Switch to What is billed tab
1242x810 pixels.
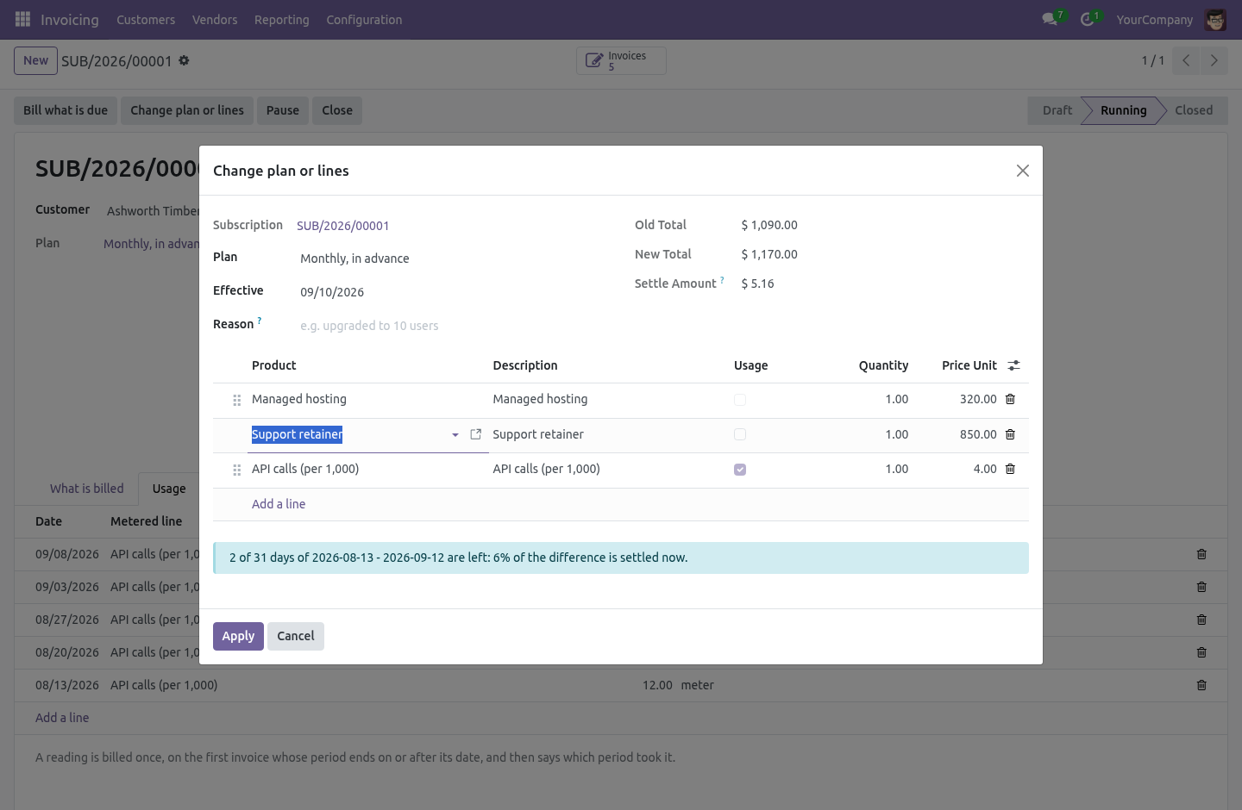pyautogui.click(x=87, y=489)
